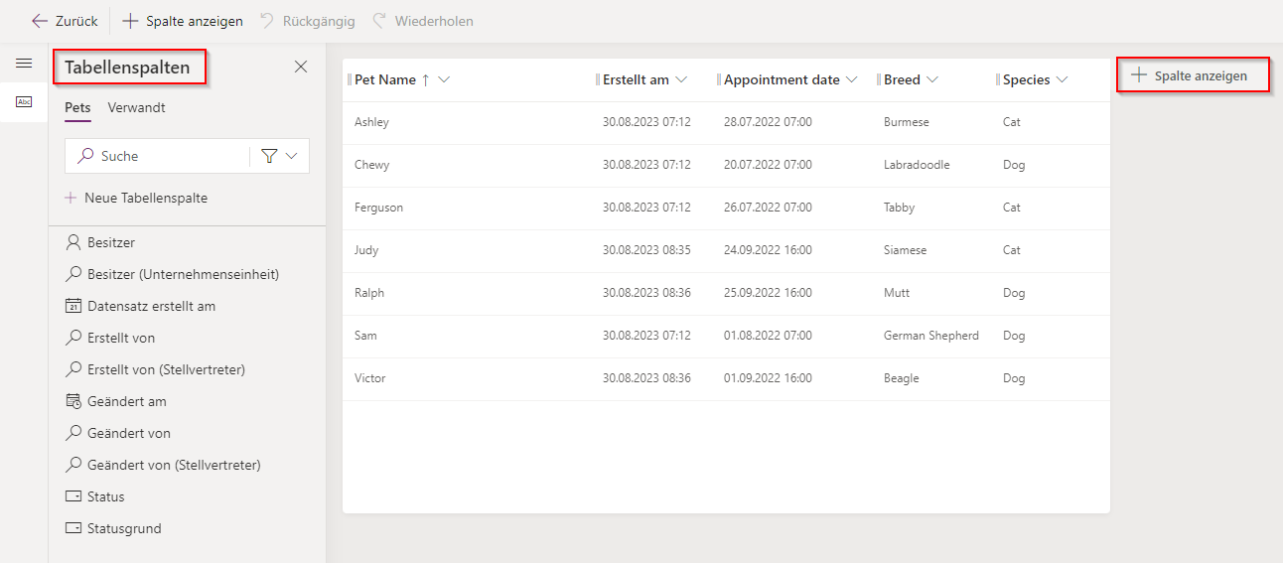Viewport: 1283px width, 563px height.
Task: Open the hamburger menu icon
Action: [24, 64]
